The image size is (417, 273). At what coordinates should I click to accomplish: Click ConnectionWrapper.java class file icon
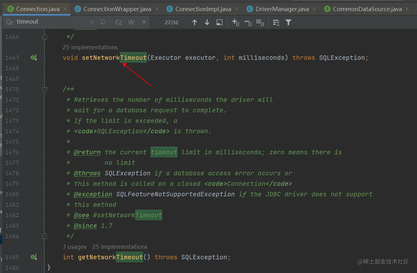[78, 9]
